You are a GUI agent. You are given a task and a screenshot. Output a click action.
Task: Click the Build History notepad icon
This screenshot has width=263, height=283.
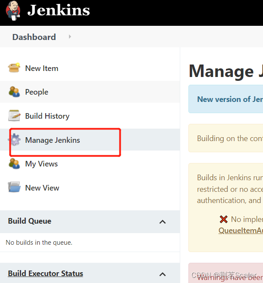[x=14, y=116]
